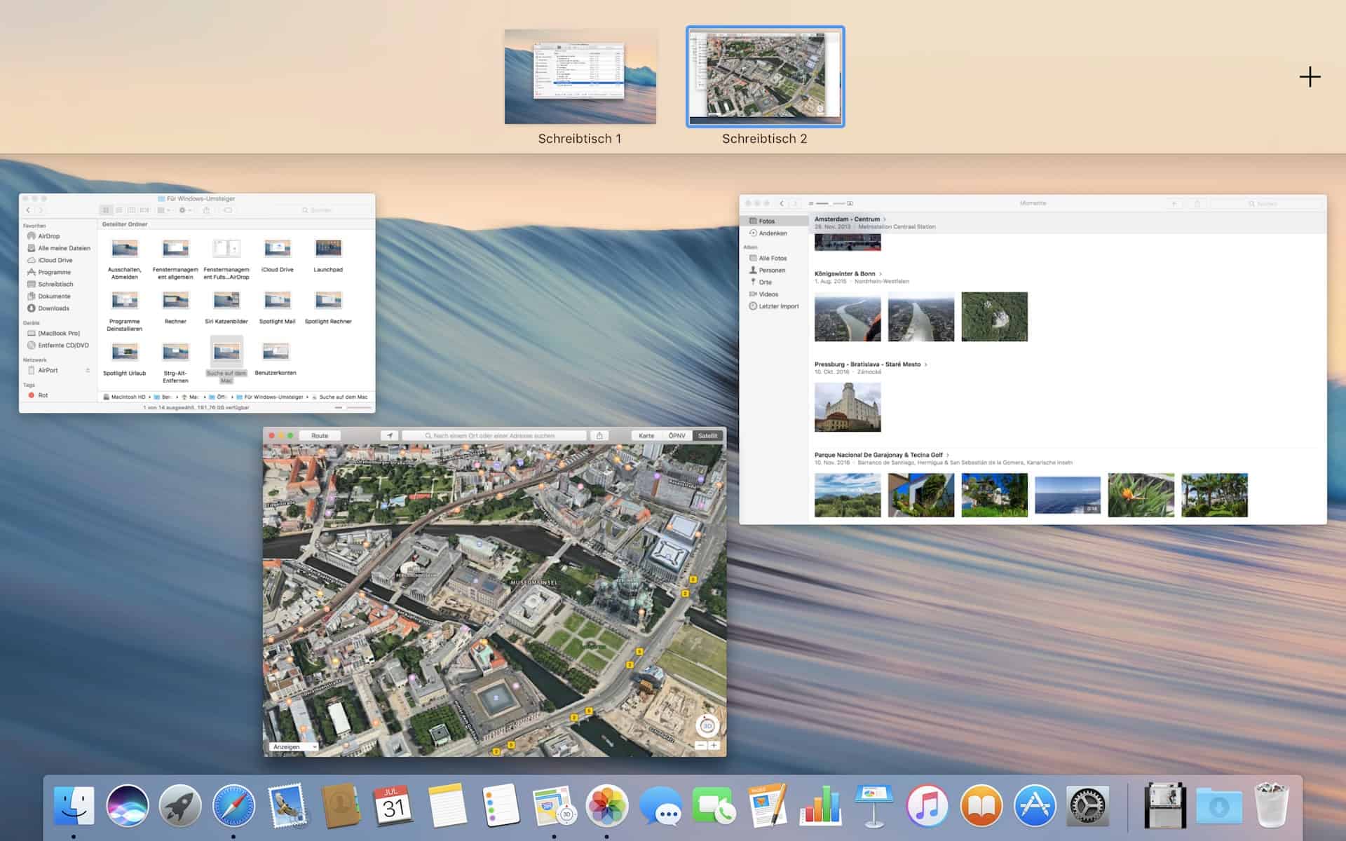Select Fotos in Photos sidebar

tap(775, 221)
